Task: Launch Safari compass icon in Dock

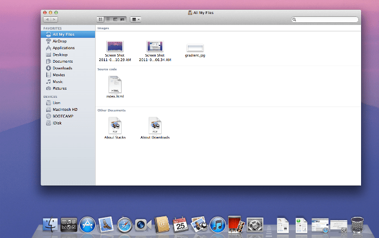Action: coord(125,225)
